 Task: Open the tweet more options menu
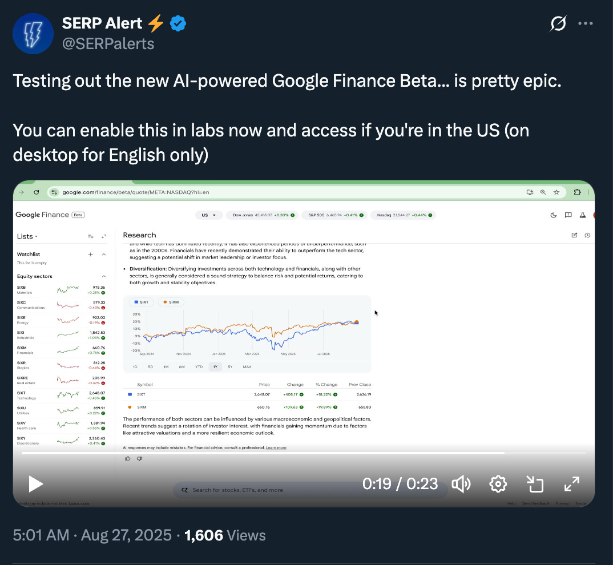(x=585, y=23)
